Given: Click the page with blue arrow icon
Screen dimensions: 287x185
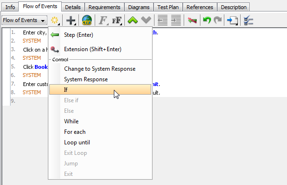Looking at the screenshot, I should click(x=232, y=20).
